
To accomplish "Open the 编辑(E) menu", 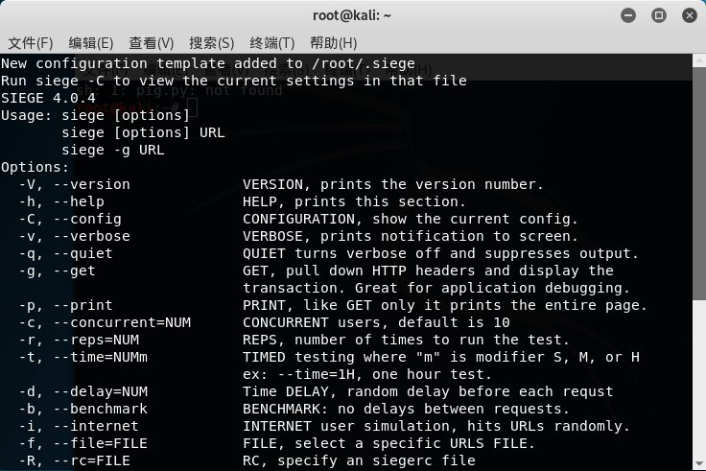I will pos(91,43).
